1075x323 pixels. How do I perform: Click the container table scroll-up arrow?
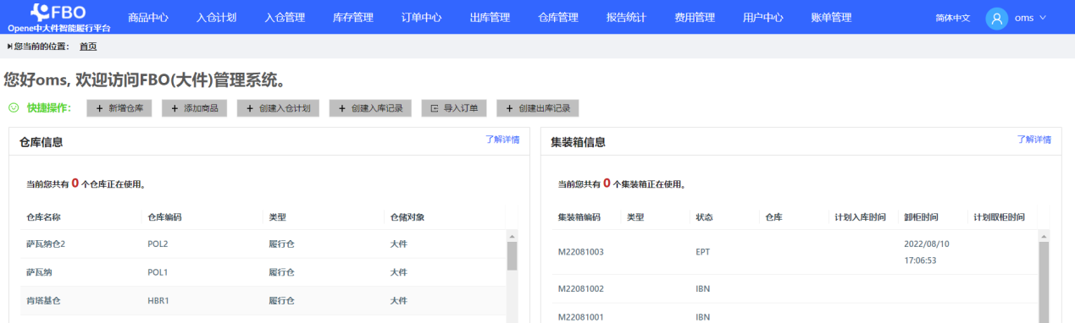[1044, 237]
